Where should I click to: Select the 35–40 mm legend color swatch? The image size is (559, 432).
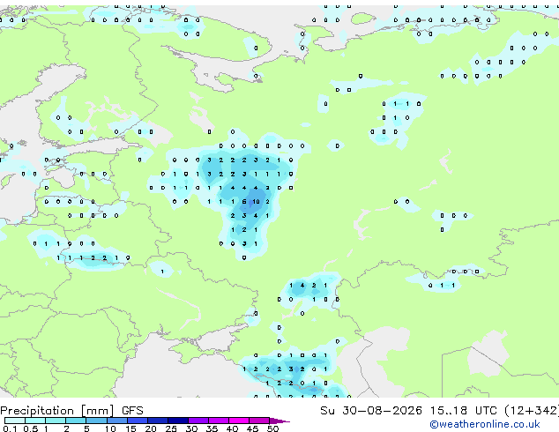(219, 421)
